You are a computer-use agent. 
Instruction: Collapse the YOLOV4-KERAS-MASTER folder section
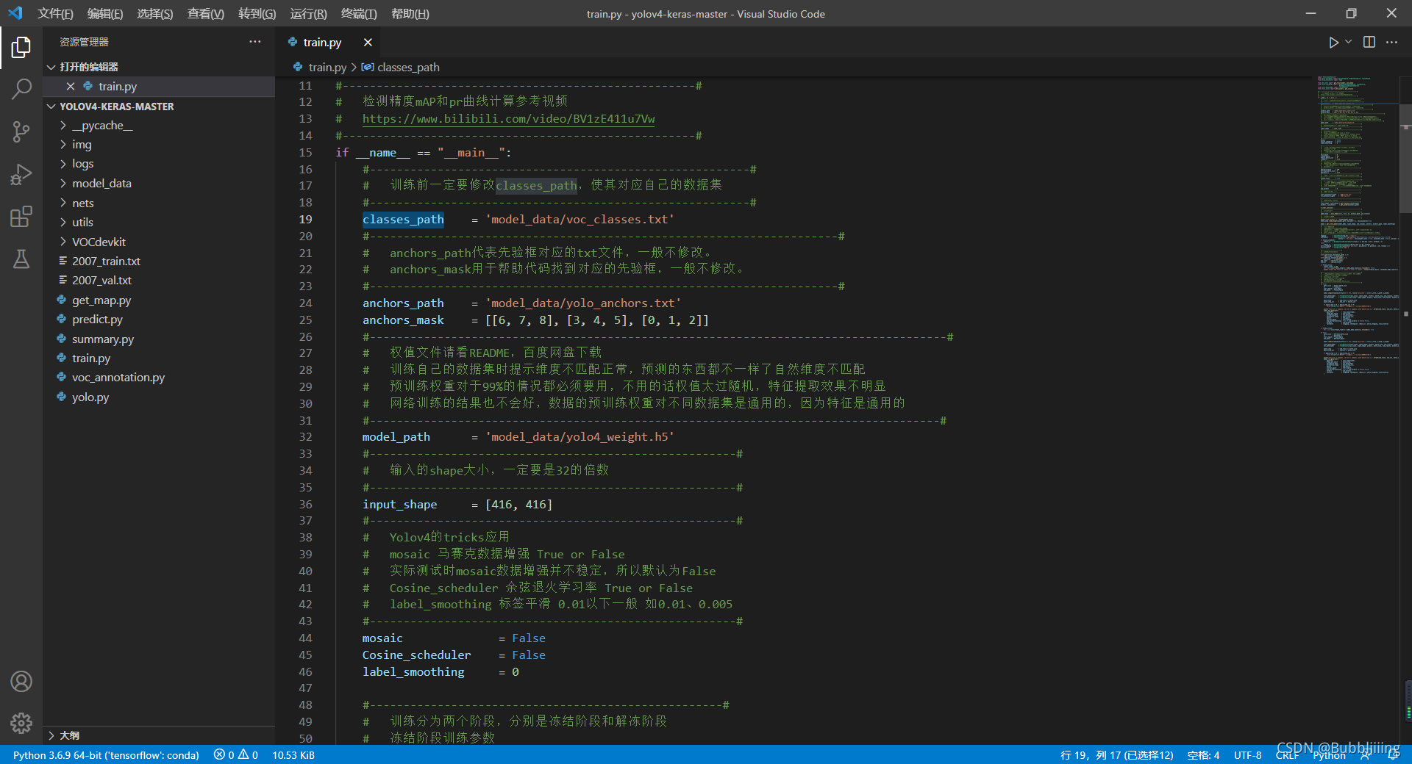click(x=51, y=107)
